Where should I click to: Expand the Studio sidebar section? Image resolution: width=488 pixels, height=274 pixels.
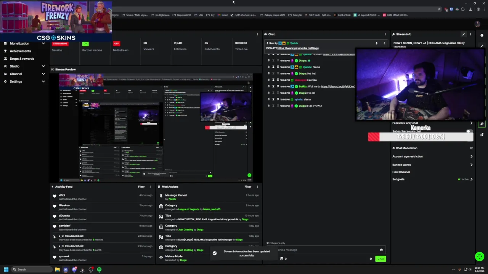pyautogui.click(x=43, y=66)
